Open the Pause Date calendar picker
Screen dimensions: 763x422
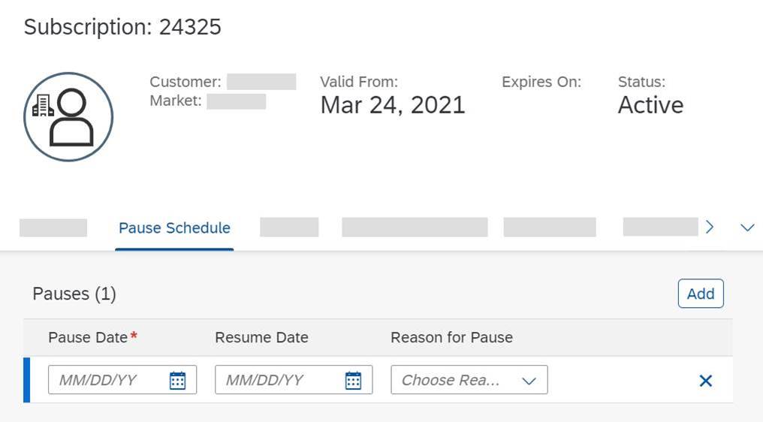pyautogui.click(x=177, y=381)
